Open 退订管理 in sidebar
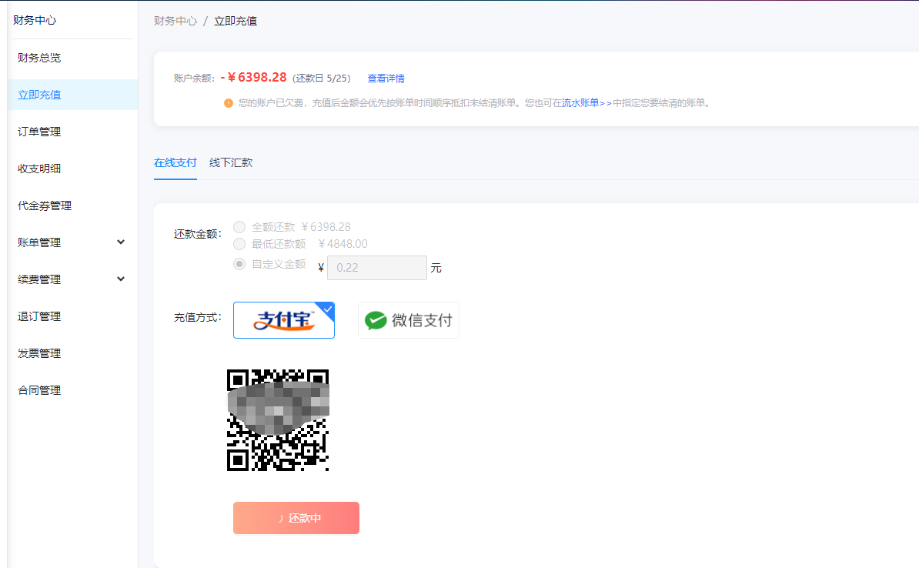This screenshot has width=919, height=568. point(39,316)
